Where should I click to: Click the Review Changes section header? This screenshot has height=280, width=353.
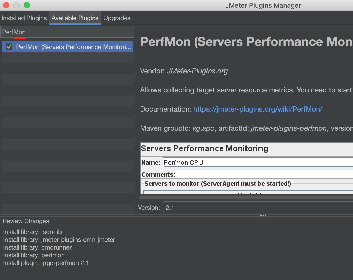[26, 221]
